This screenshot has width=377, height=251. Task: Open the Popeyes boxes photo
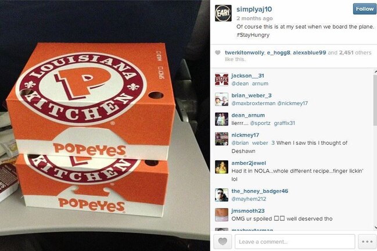click(x=105, y=125)
